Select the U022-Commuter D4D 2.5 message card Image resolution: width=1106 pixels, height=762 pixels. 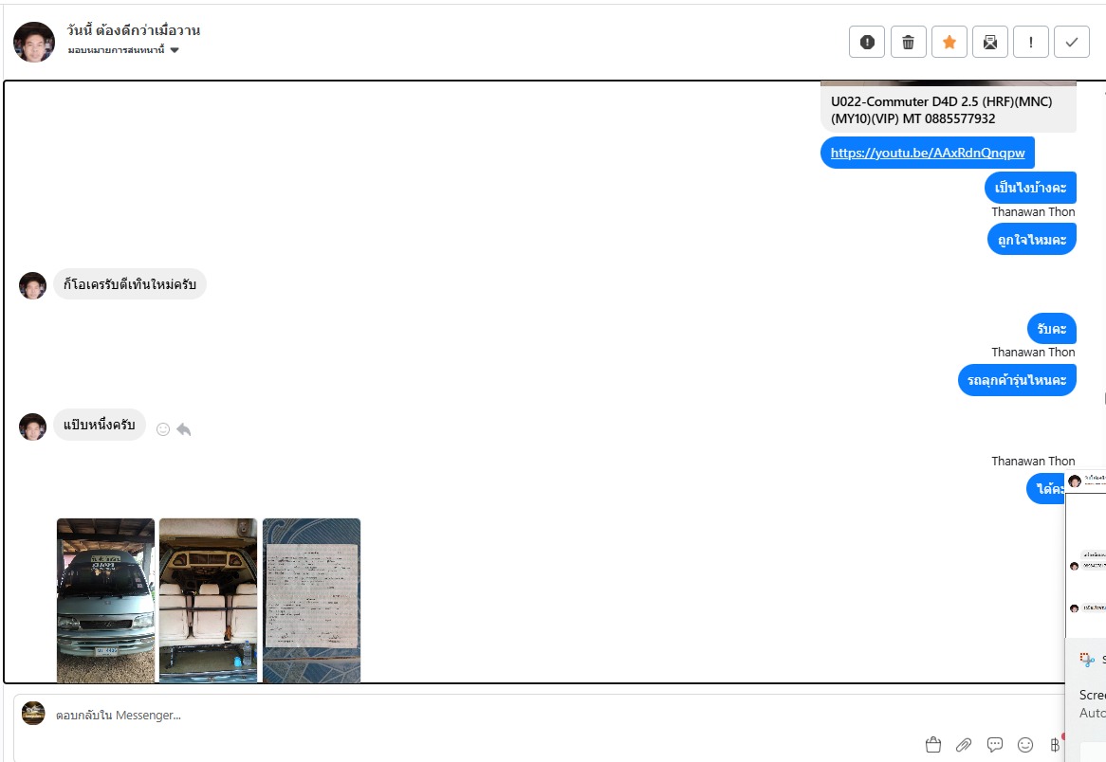[x=949, y=107]
